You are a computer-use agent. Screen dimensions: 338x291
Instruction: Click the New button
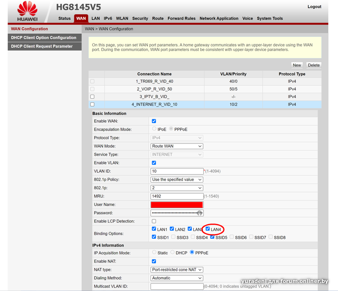297,65
